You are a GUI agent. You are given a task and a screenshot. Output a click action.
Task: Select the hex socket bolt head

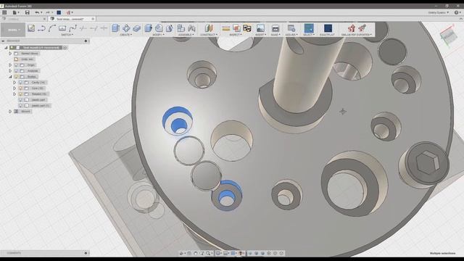pyautogui.click(x=427, y=162)
